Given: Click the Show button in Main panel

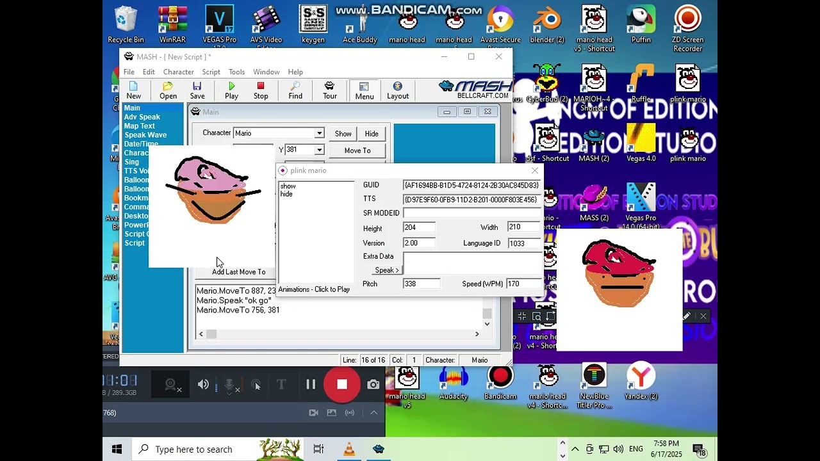Looking at the screenshot, I should coord(343,134).
